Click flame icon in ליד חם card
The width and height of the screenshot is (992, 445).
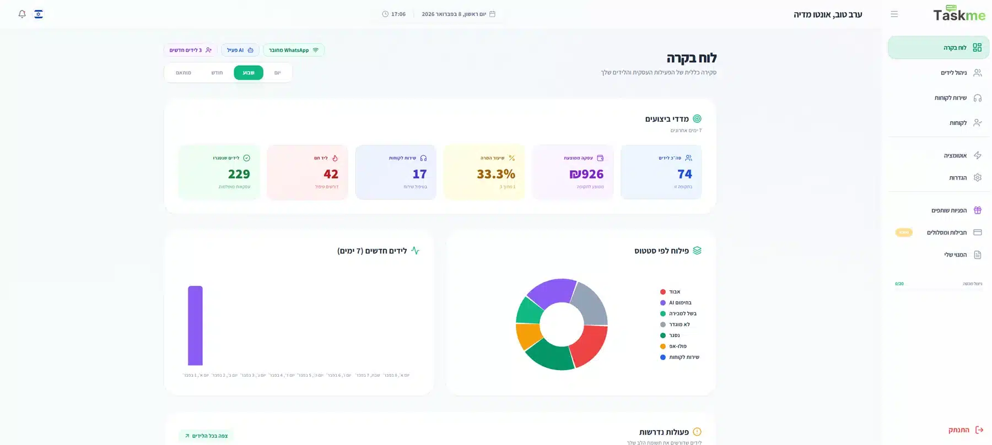click(x=335, y=158)
